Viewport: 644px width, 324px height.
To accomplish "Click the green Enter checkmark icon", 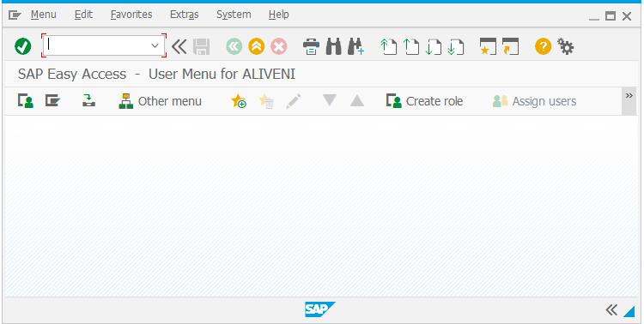I will [x=23, y=46].
